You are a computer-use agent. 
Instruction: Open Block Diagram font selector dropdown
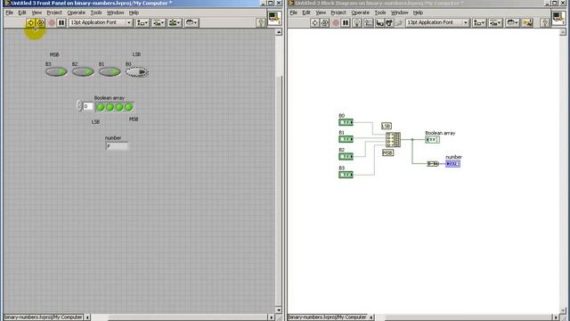(437, 22)
